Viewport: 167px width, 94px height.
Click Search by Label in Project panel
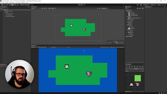tap(140, 8)
